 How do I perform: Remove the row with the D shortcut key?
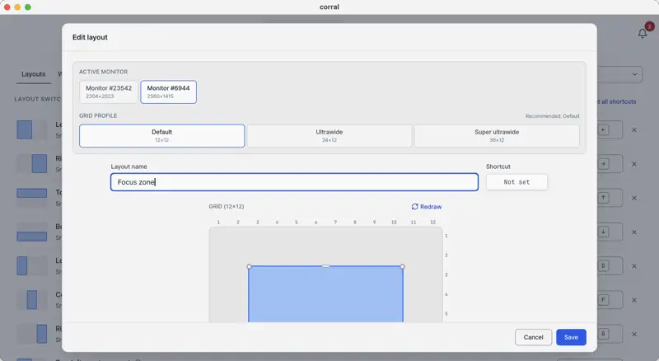[x=634, y=266]
